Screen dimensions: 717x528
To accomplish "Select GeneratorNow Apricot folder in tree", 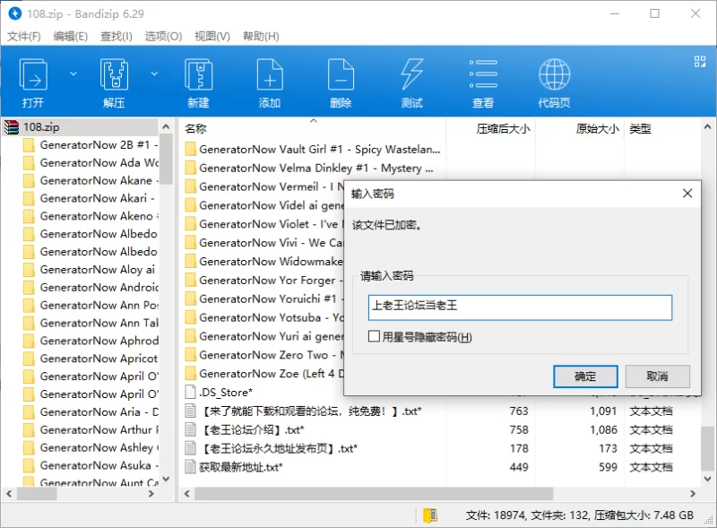I will point(91,359).
